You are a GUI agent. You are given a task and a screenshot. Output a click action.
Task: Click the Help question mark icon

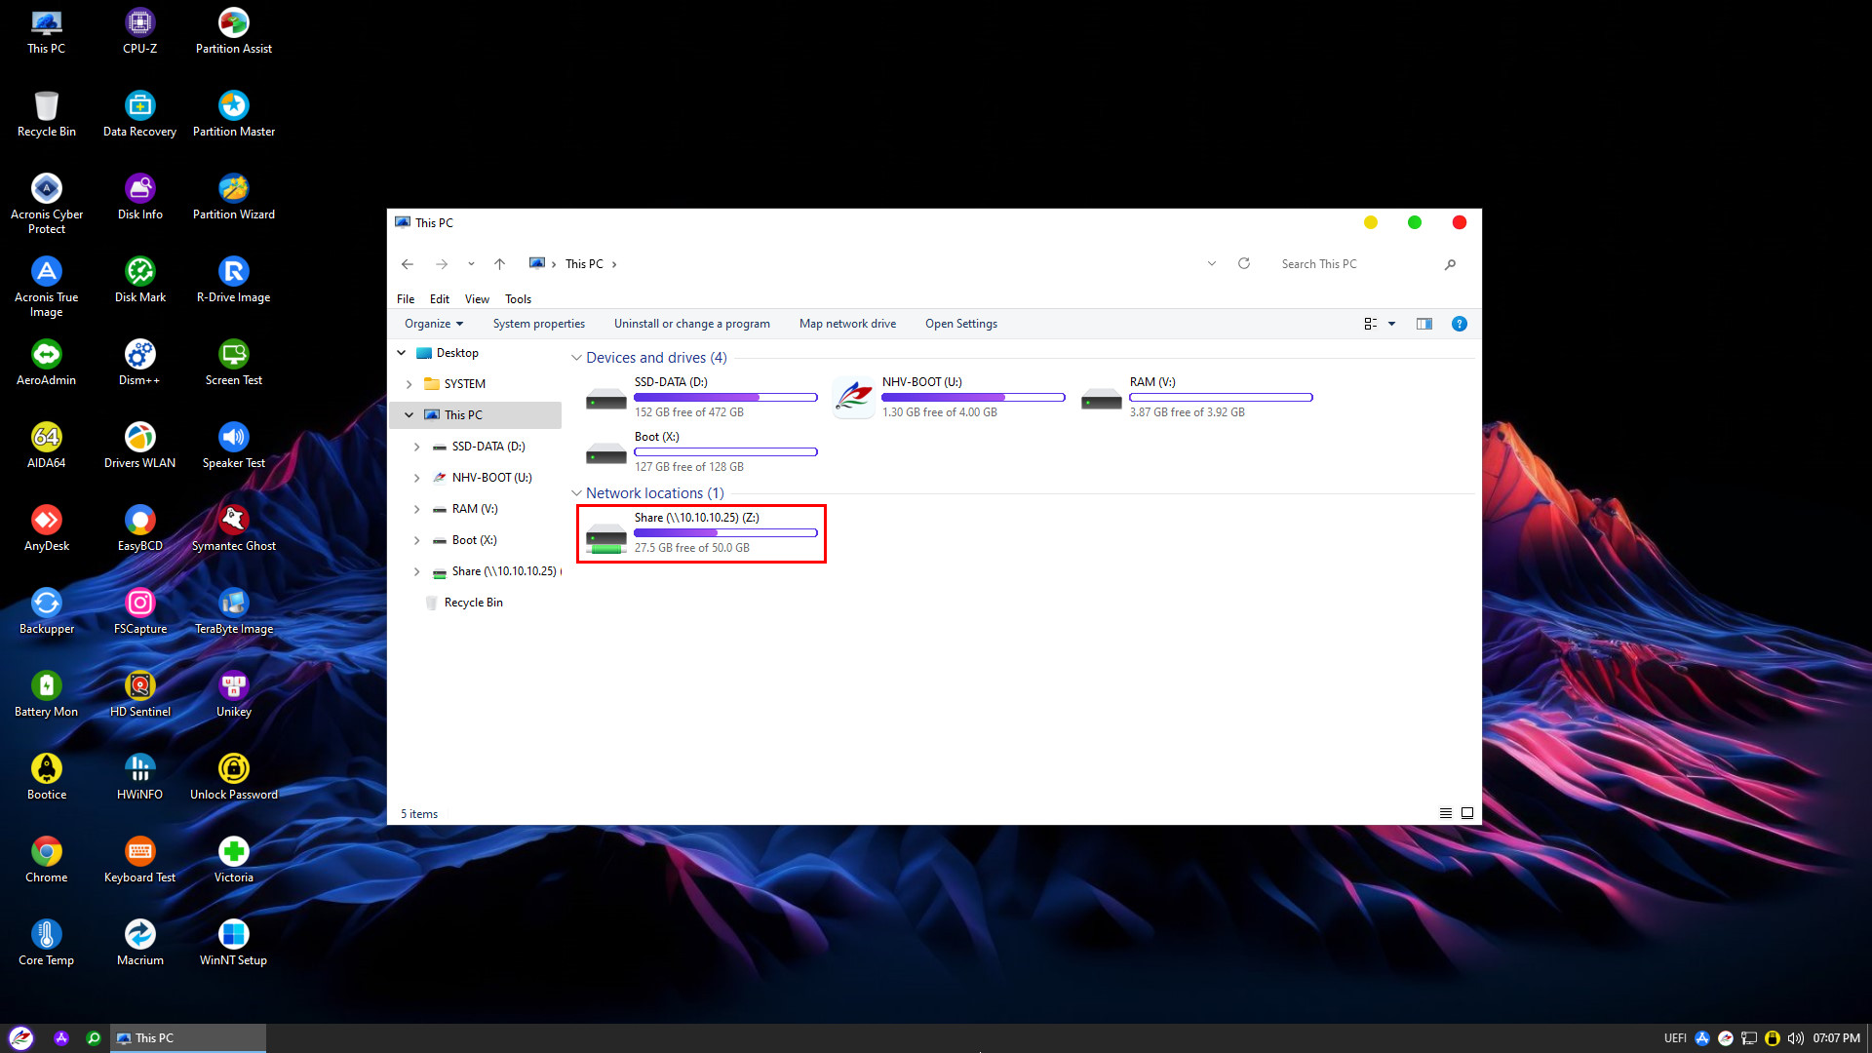[x=1459, y=324]
